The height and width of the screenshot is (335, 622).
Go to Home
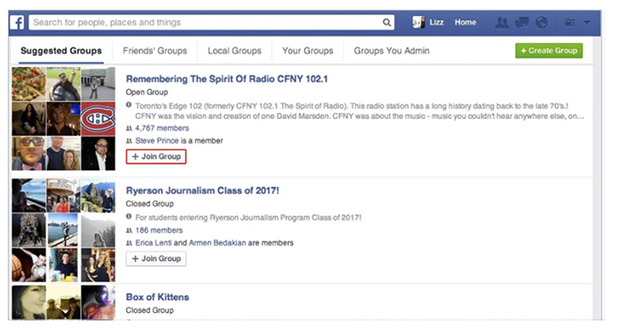click(465, 22)
